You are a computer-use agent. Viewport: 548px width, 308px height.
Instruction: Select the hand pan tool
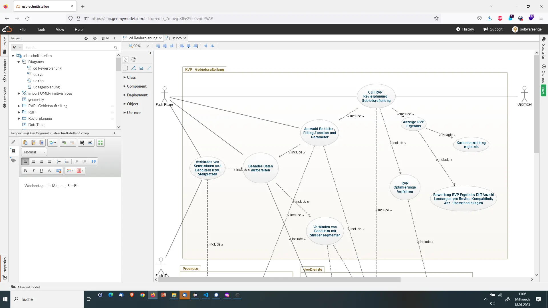pos(133,59)
